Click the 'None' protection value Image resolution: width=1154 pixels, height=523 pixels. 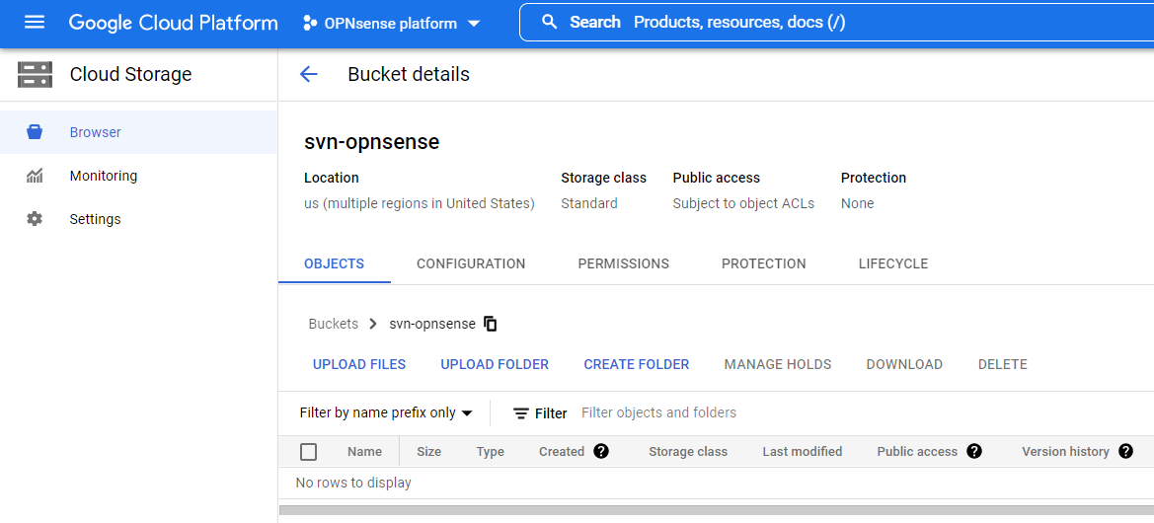(858, 203)
